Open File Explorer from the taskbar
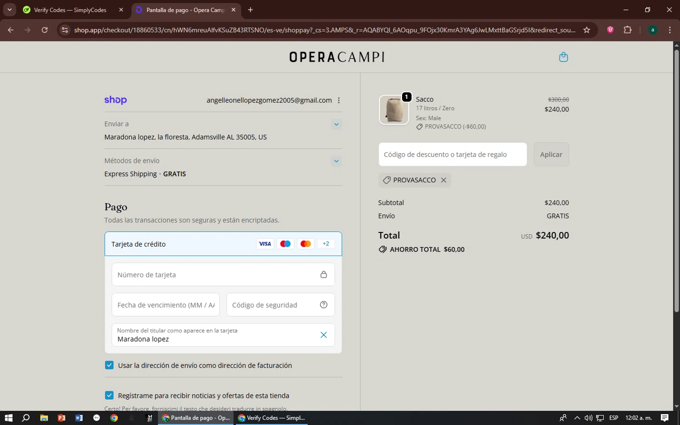The image size is (680, 425). (x=44, y=418)
